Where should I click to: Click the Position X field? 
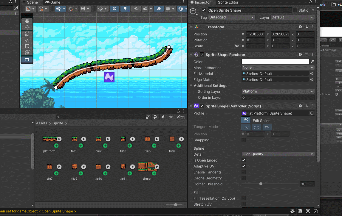point(256,34)
